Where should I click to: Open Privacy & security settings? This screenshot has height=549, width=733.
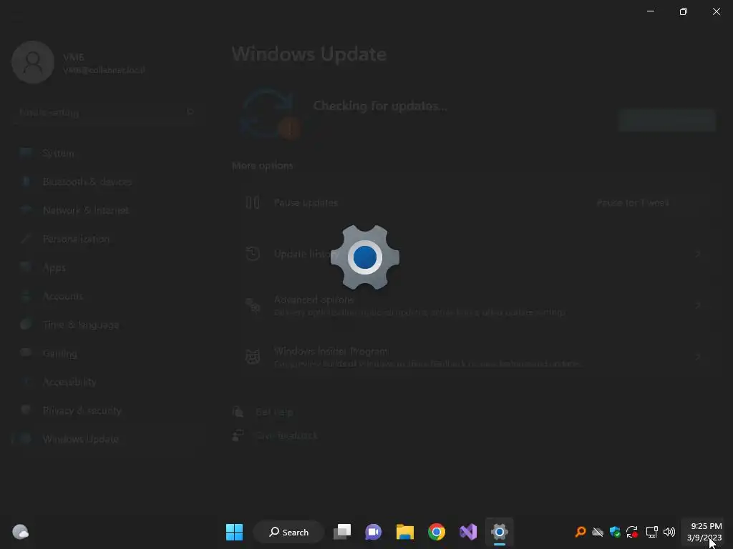point(107,410)
